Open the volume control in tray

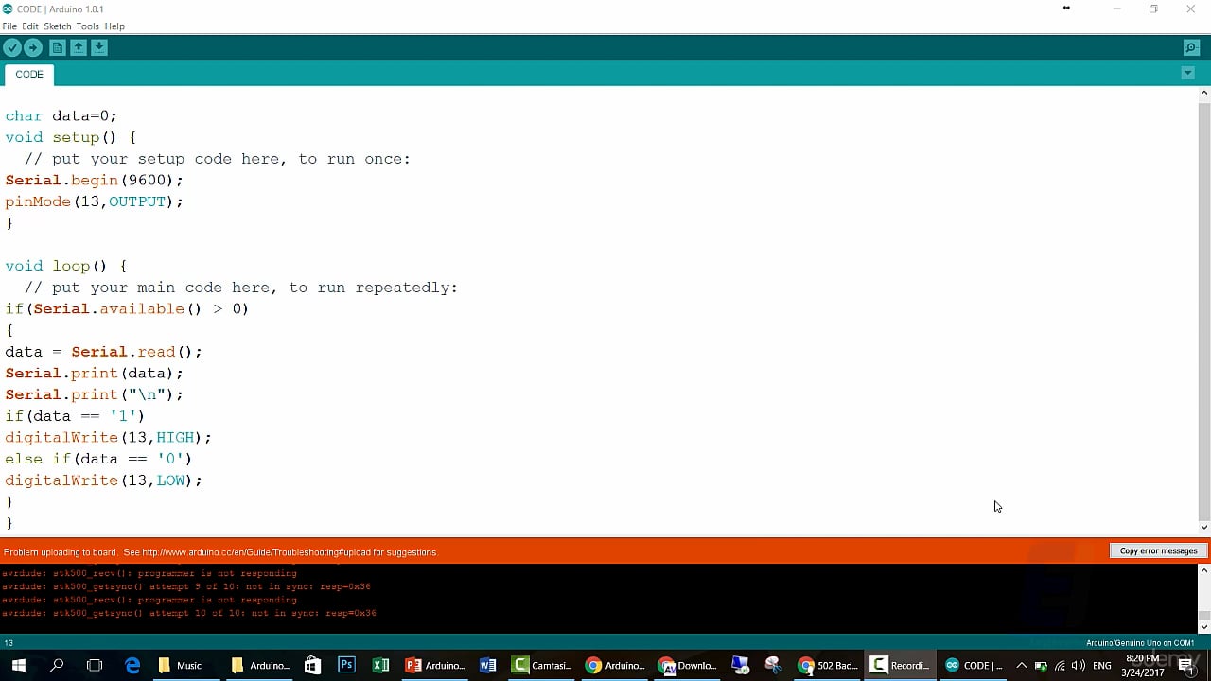pyautogui.click(x=1079, y=666)
